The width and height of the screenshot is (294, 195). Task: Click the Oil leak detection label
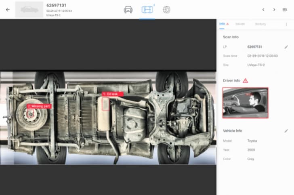[112, 94]
